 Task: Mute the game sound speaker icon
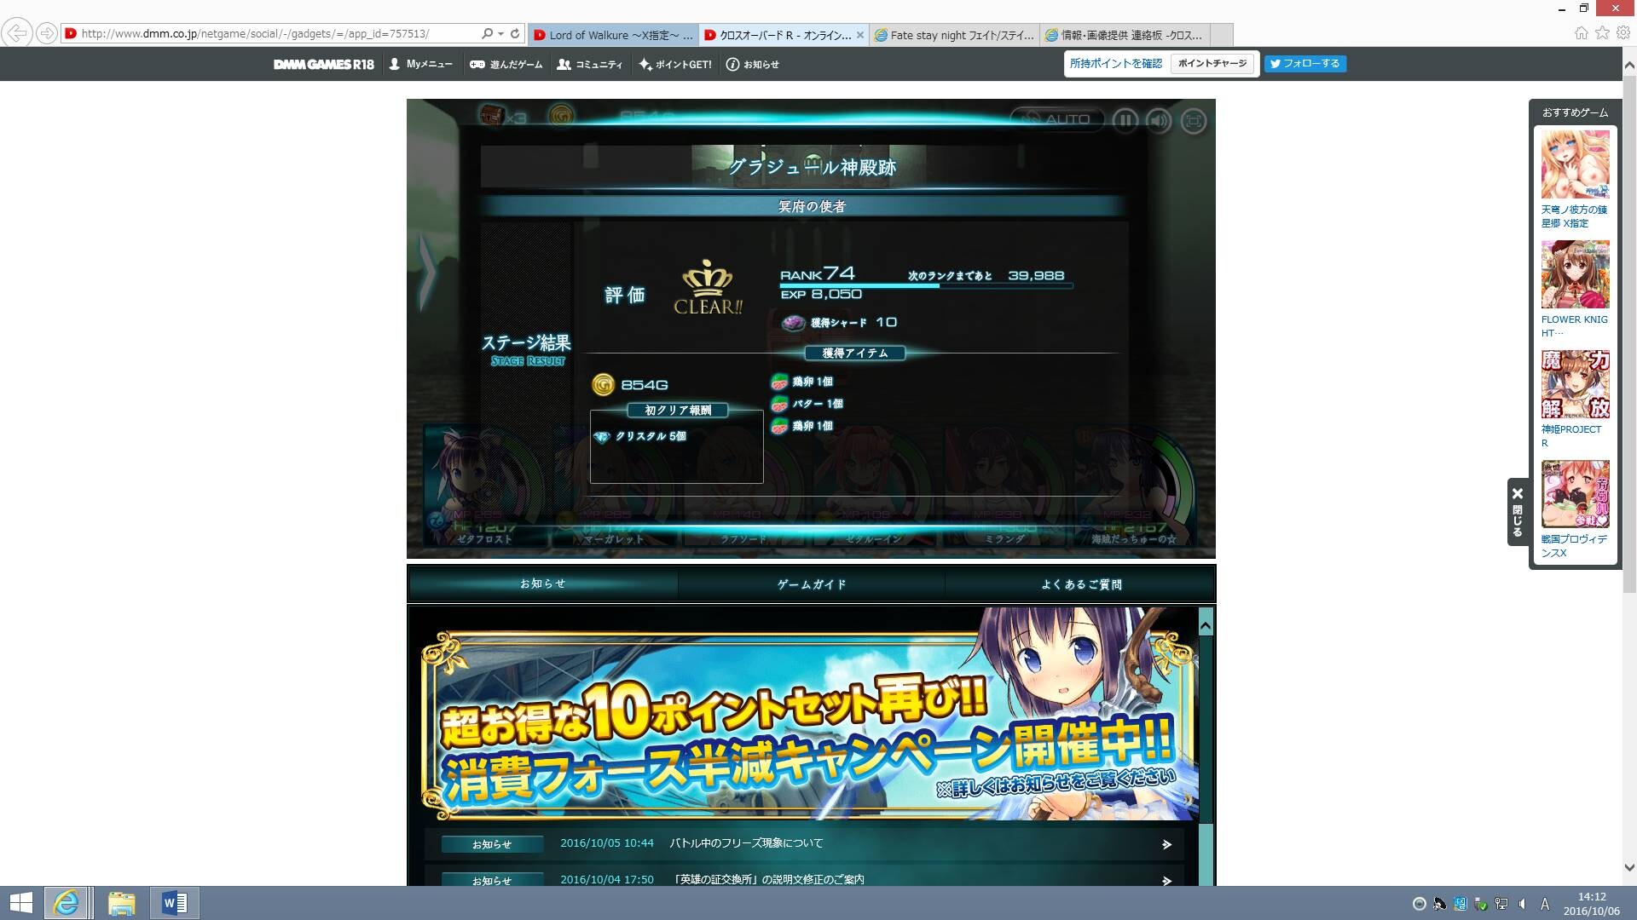[x=1159, y=120]
